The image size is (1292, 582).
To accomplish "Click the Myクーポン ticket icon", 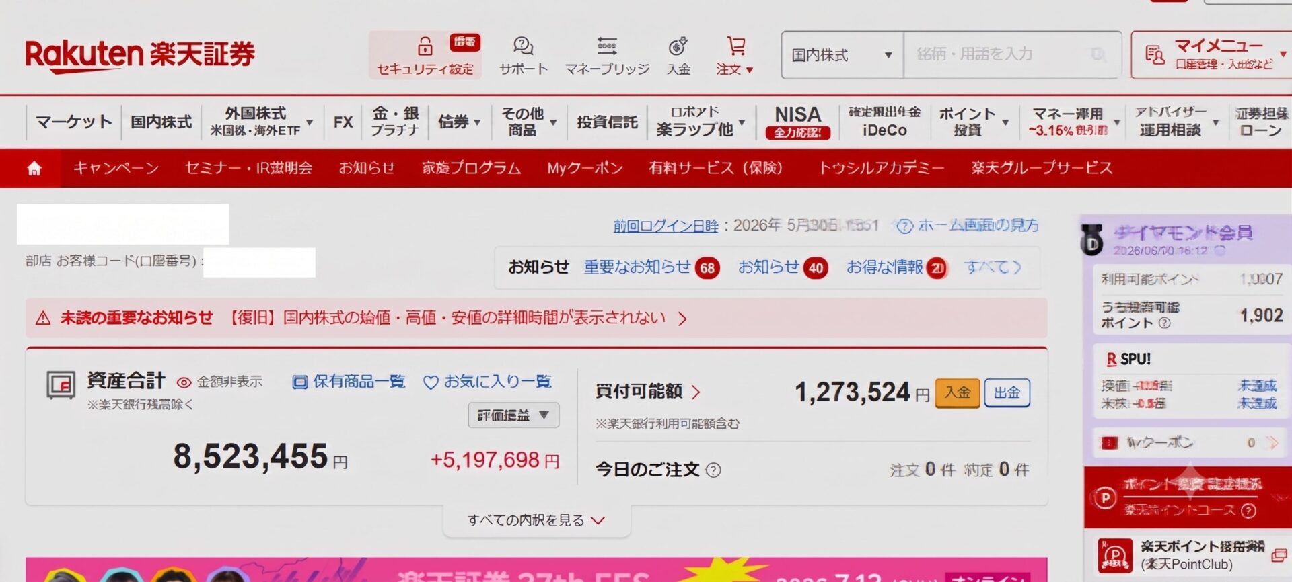I will (1110, 443).
